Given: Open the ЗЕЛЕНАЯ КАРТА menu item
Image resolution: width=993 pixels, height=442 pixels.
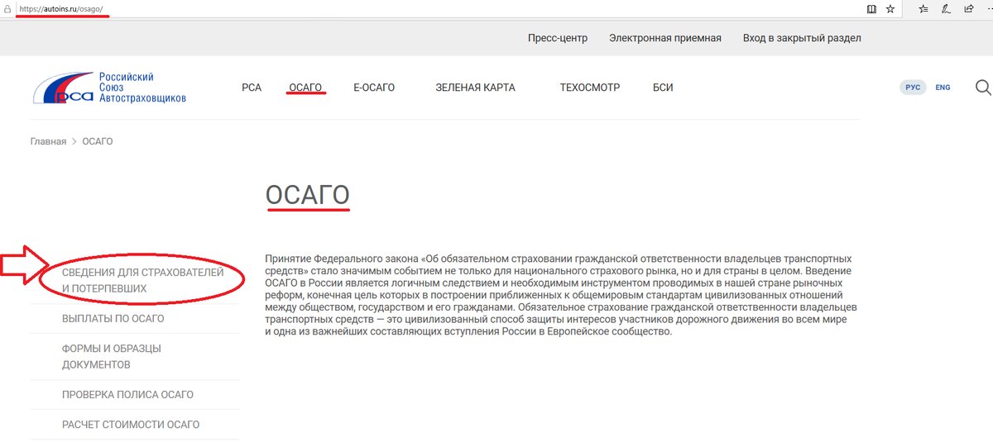Looking at the screenshot, I should tap(475, 88).
